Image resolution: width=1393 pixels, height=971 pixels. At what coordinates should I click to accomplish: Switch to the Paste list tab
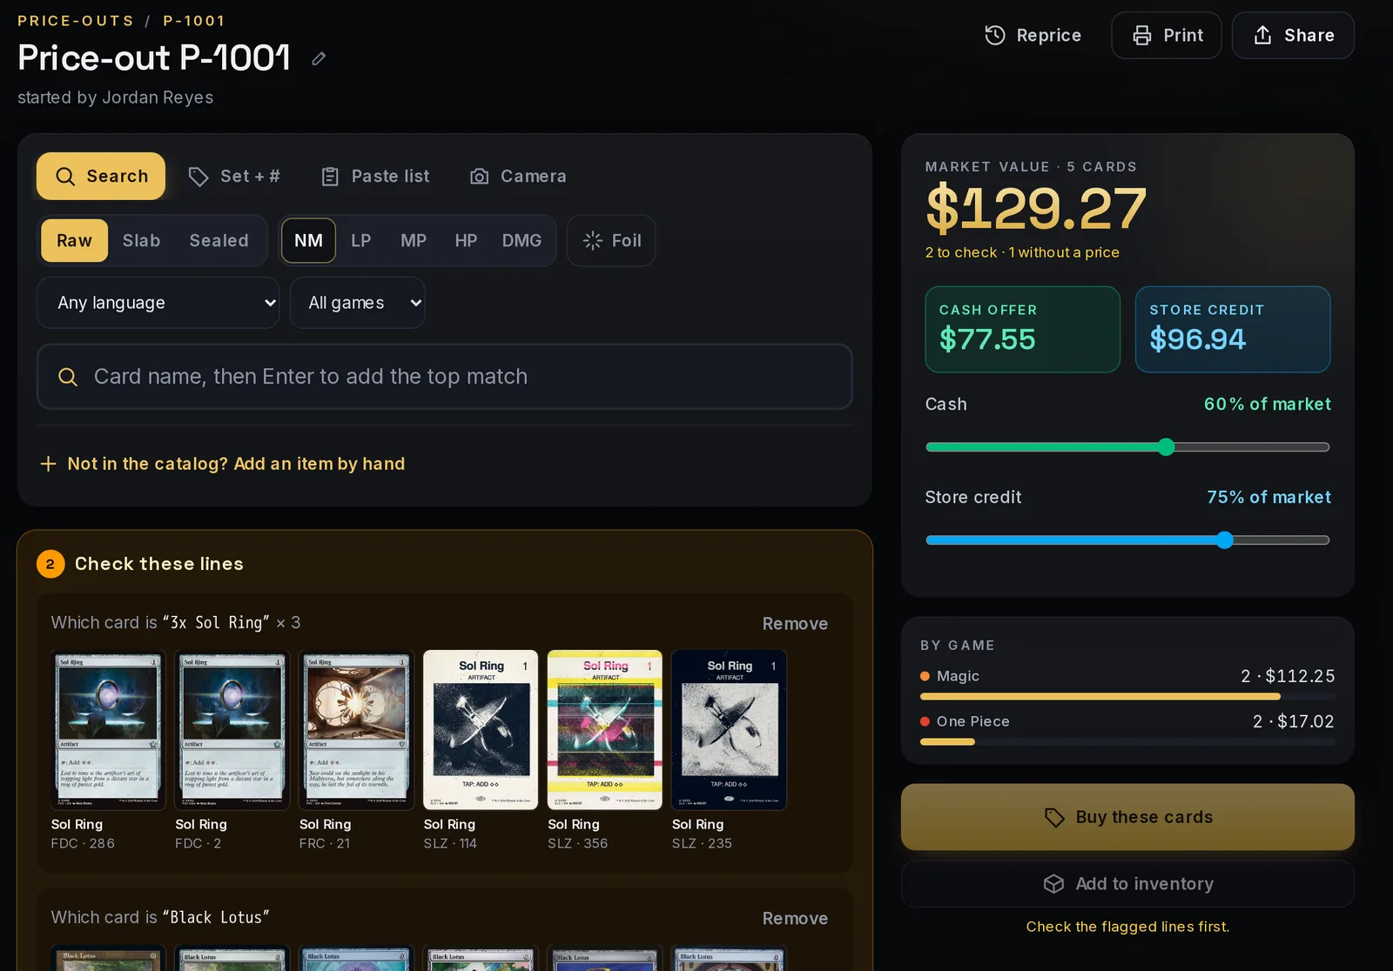[374, 176]
